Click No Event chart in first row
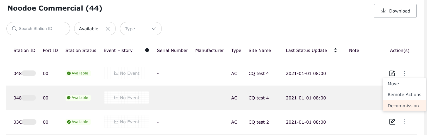The width and height of the screenshot is (427, 135). tap(127, 73)
